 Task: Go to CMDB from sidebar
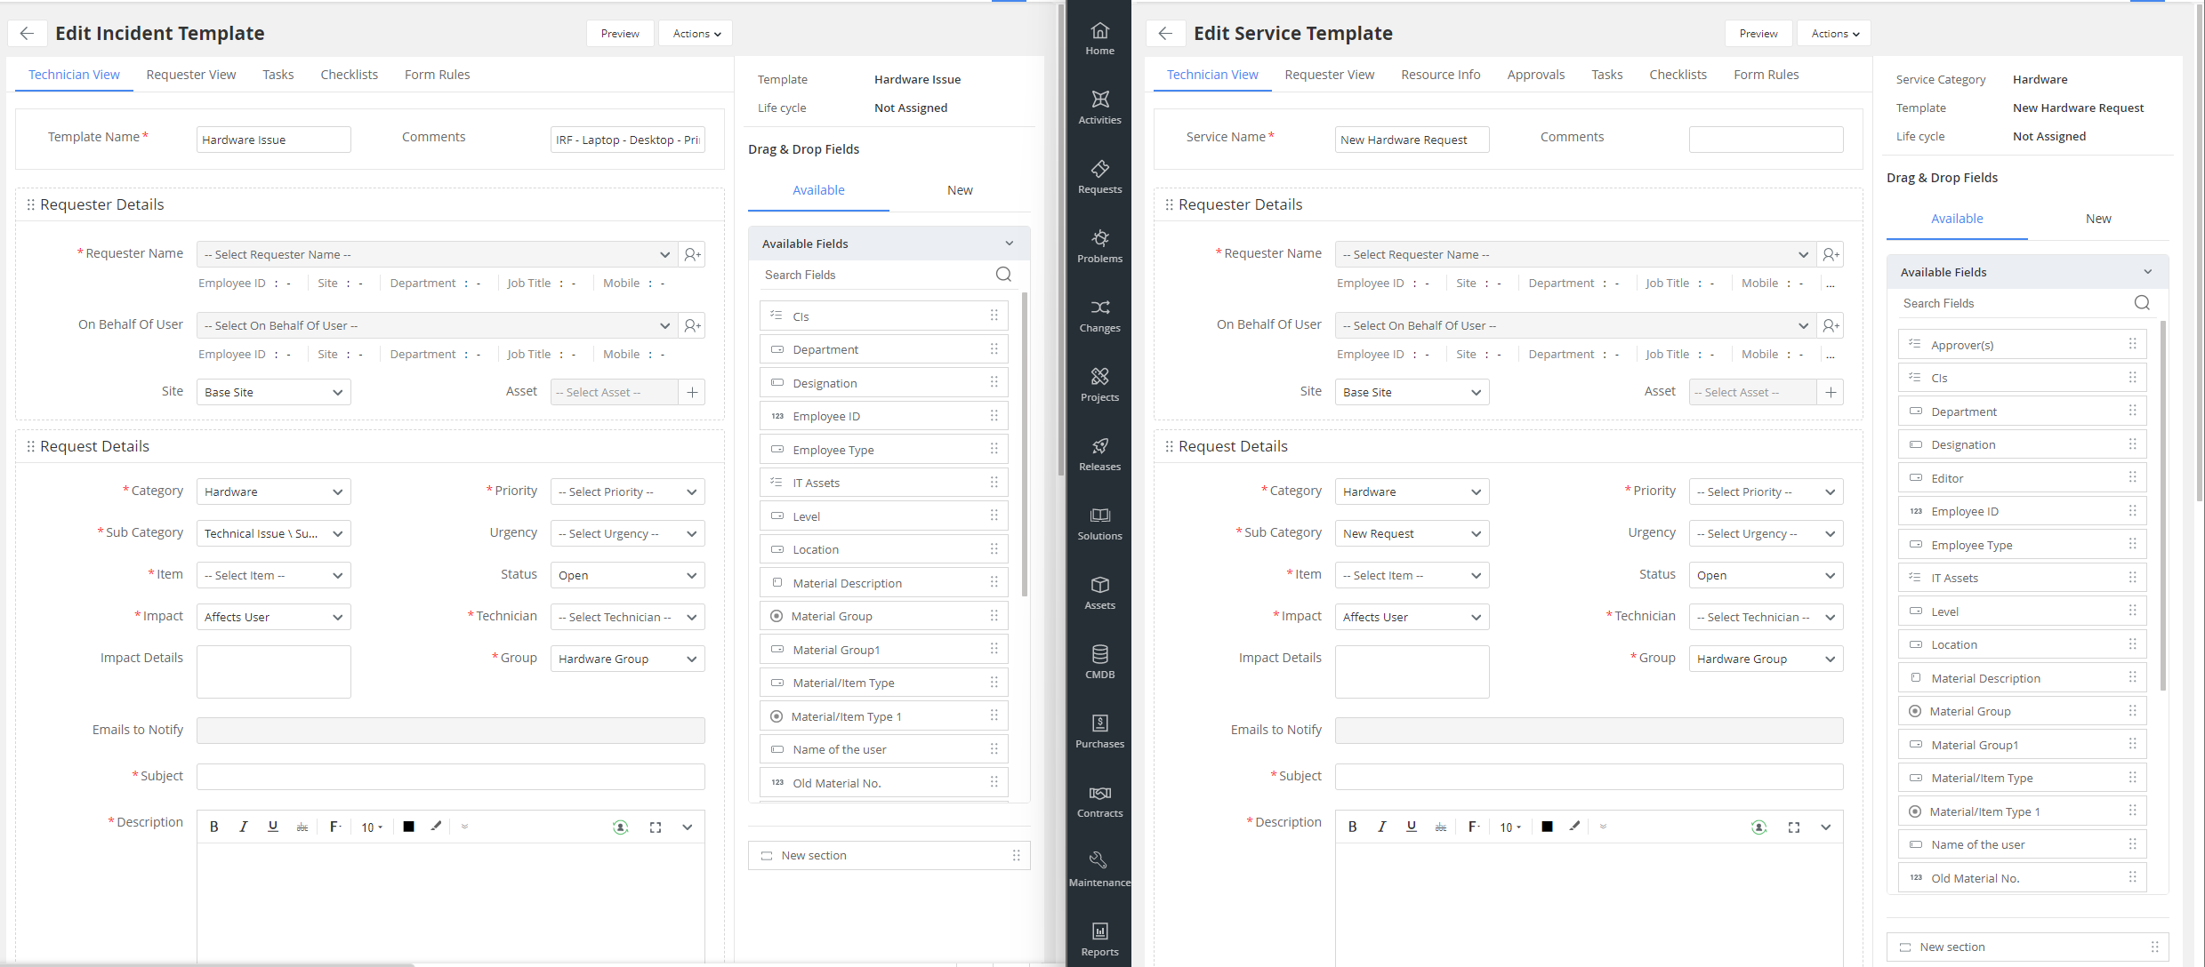pyautogui.click(x=1099, y=661)
